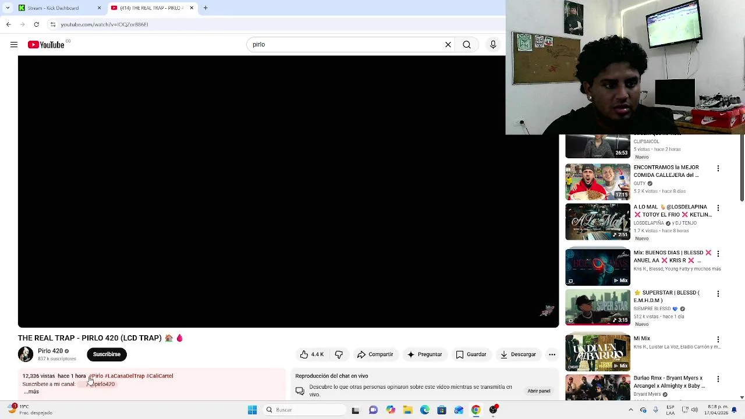Open options menu for A LO MAL video

pyautogui.click(x=718, y=208)
